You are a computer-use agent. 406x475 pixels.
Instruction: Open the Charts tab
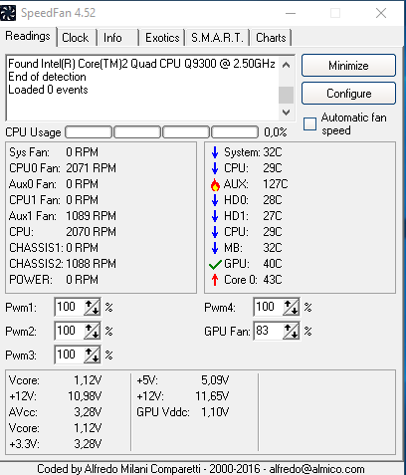coord(271,38)
